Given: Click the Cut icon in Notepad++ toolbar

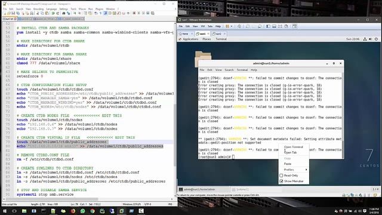Looking at the screenshot, I should tap(38, 13).
